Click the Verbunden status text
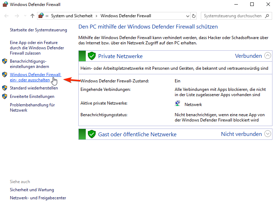This screenshot has height=206, width=276. [248, 56]
